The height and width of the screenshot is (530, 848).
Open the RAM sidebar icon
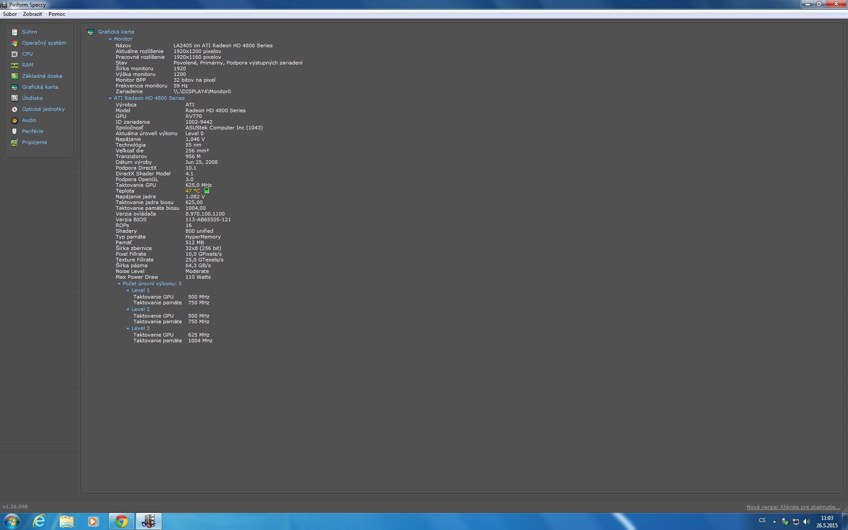click(x=15, y=65)
